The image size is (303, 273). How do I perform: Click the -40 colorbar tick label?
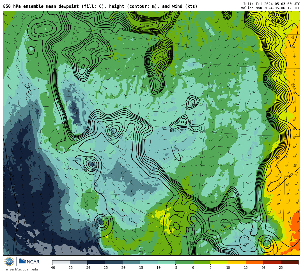(x=52, y=268)
